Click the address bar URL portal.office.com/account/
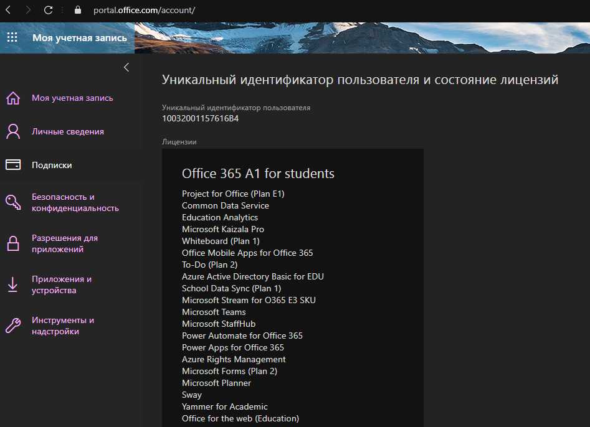The image size is (590, 427). pos(144,10)
